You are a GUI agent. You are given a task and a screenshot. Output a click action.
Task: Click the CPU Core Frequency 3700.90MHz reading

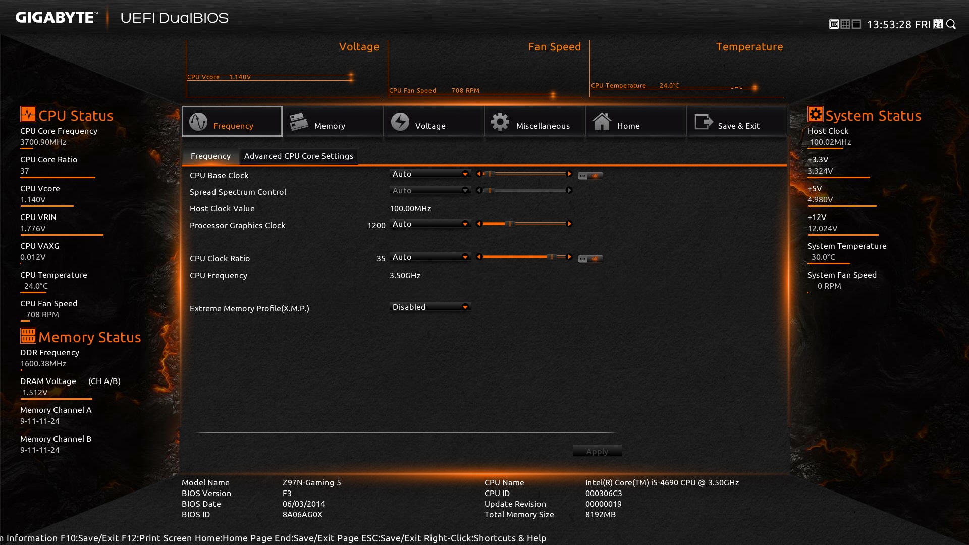point(43,142)
